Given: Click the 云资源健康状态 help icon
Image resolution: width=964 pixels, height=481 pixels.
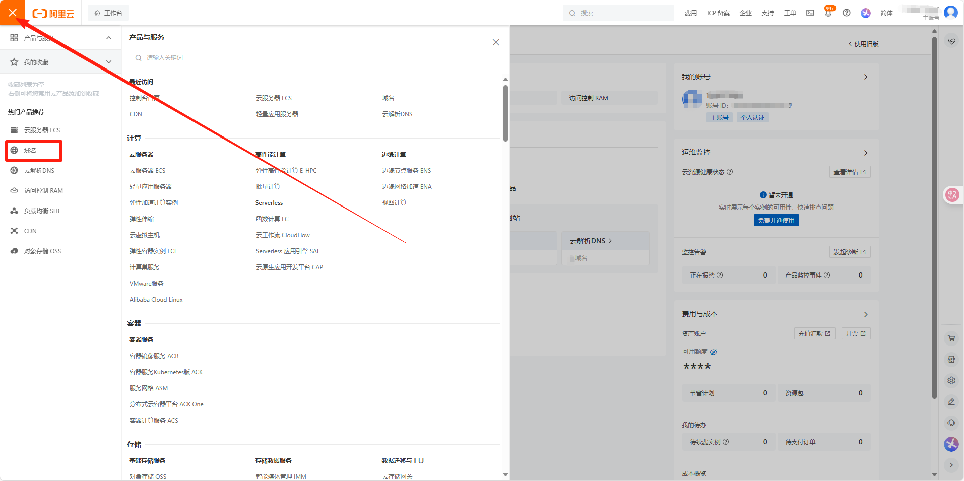Looking at the screenshot, I should tap(730, 172).
